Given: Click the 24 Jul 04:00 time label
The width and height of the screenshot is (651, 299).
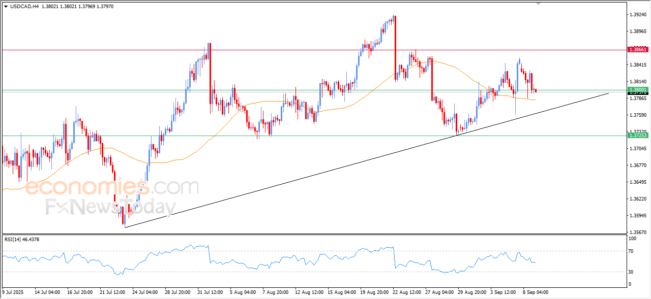Looking at the screenshot, I should [x=145, y=292].
